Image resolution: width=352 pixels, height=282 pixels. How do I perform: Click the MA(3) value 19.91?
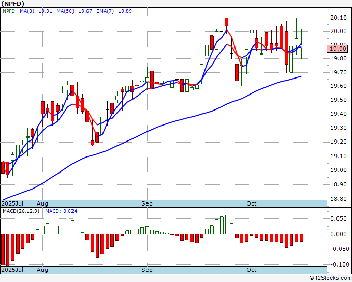(x=46, y=11)
